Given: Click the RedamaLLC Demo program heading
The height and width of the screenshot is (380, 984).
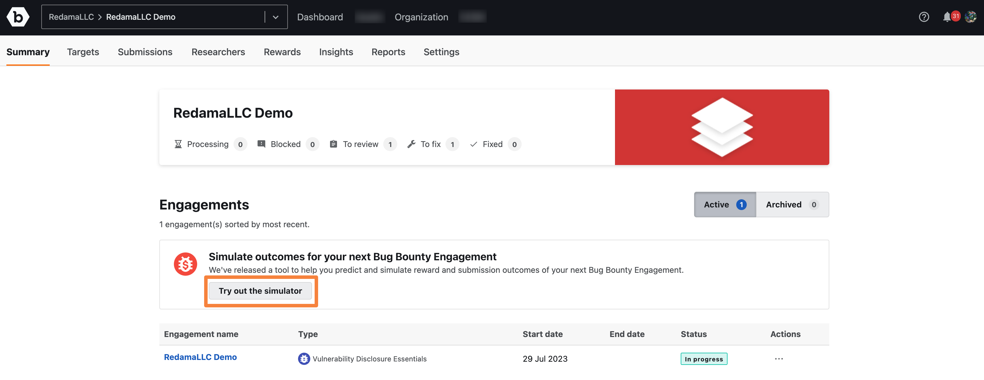Looking at the screenshot, I should 233,113.
